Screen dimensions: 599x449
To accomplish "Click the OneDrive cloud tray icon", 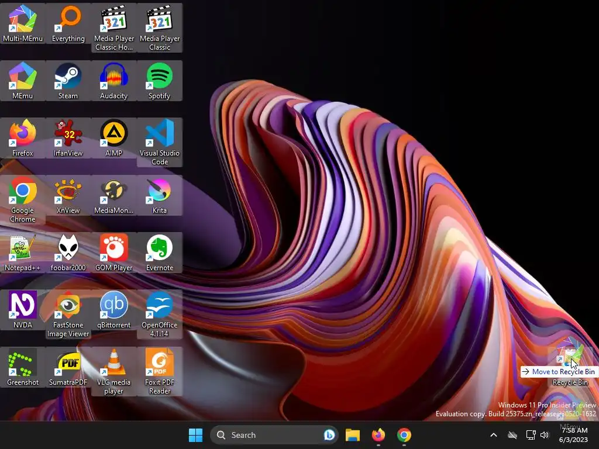I will tap(512, 435).
